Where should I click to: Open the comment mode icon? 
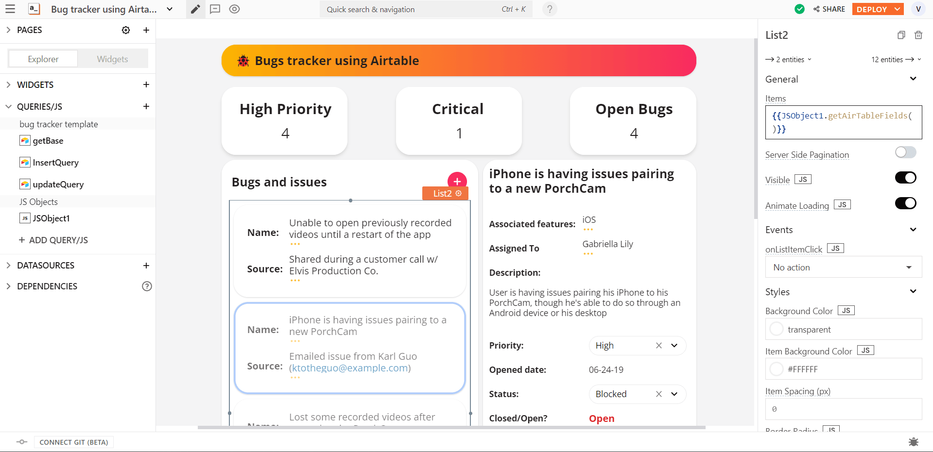[215, 9]
